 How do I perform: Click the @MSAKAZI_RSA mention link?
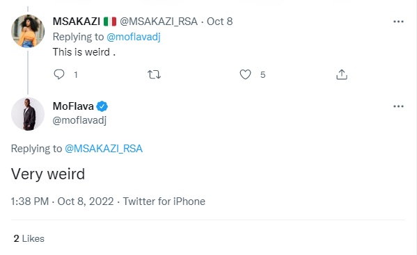[x=104, y=149]
